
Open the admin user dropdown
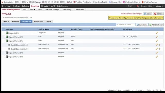point(159,6)
